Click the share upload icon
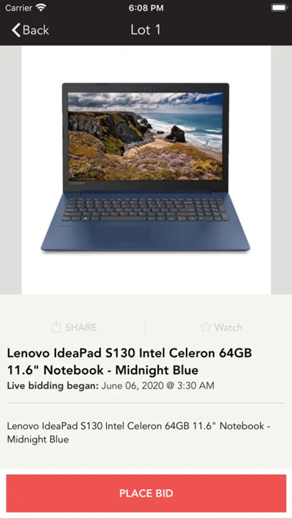The height and width of the screenshot is (518, 292). [x=56, y=327]
